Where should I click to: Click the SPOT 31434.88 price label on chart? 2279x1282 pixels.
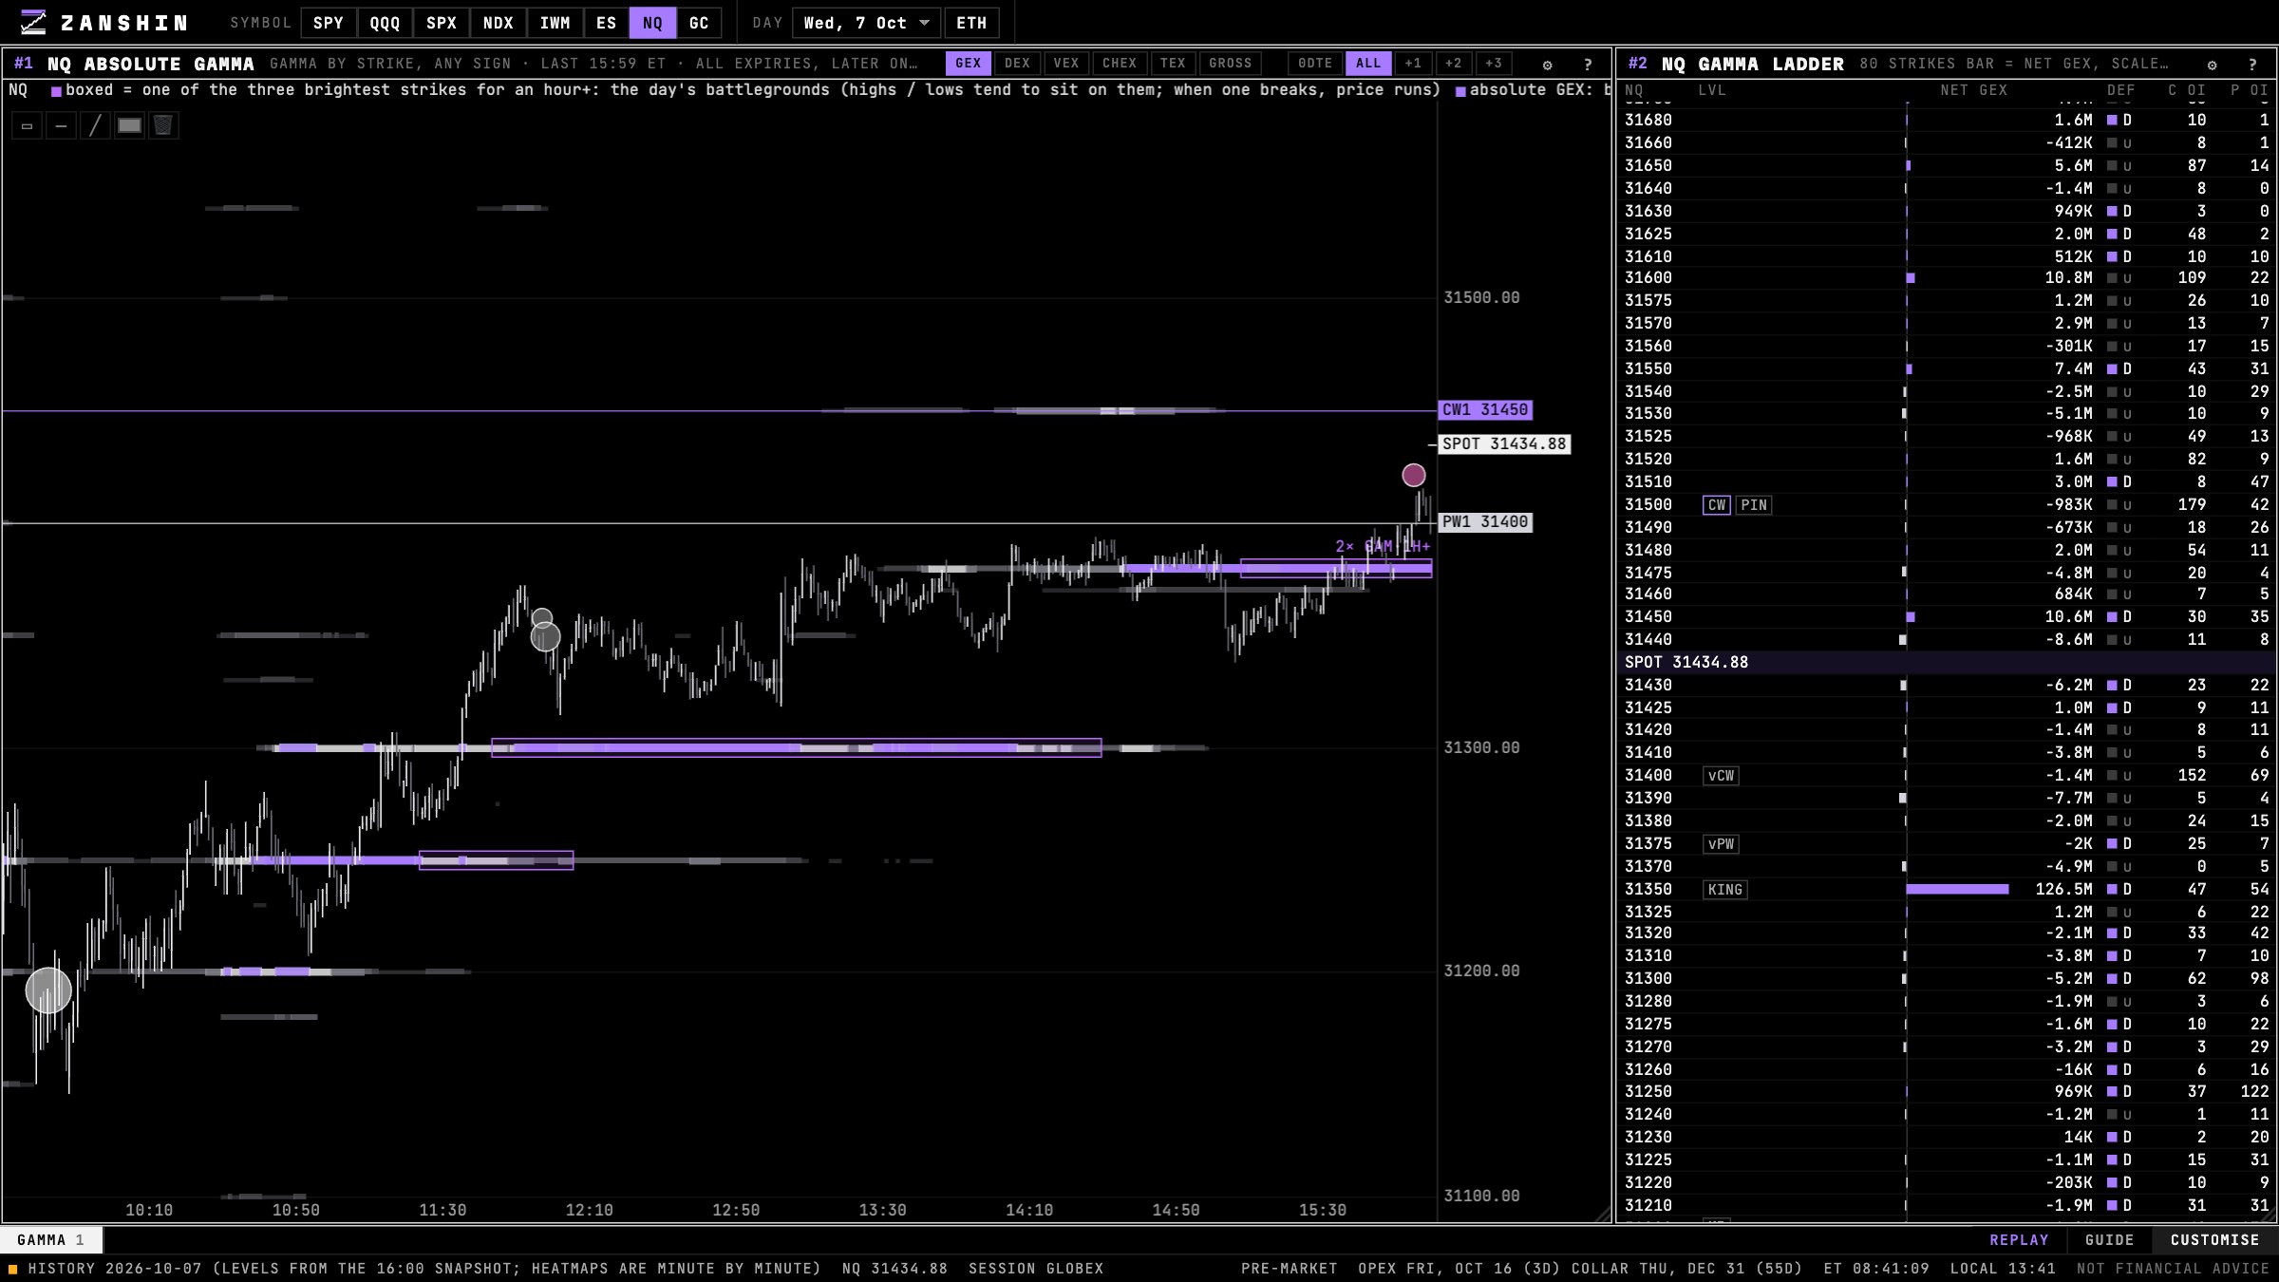1504,444
